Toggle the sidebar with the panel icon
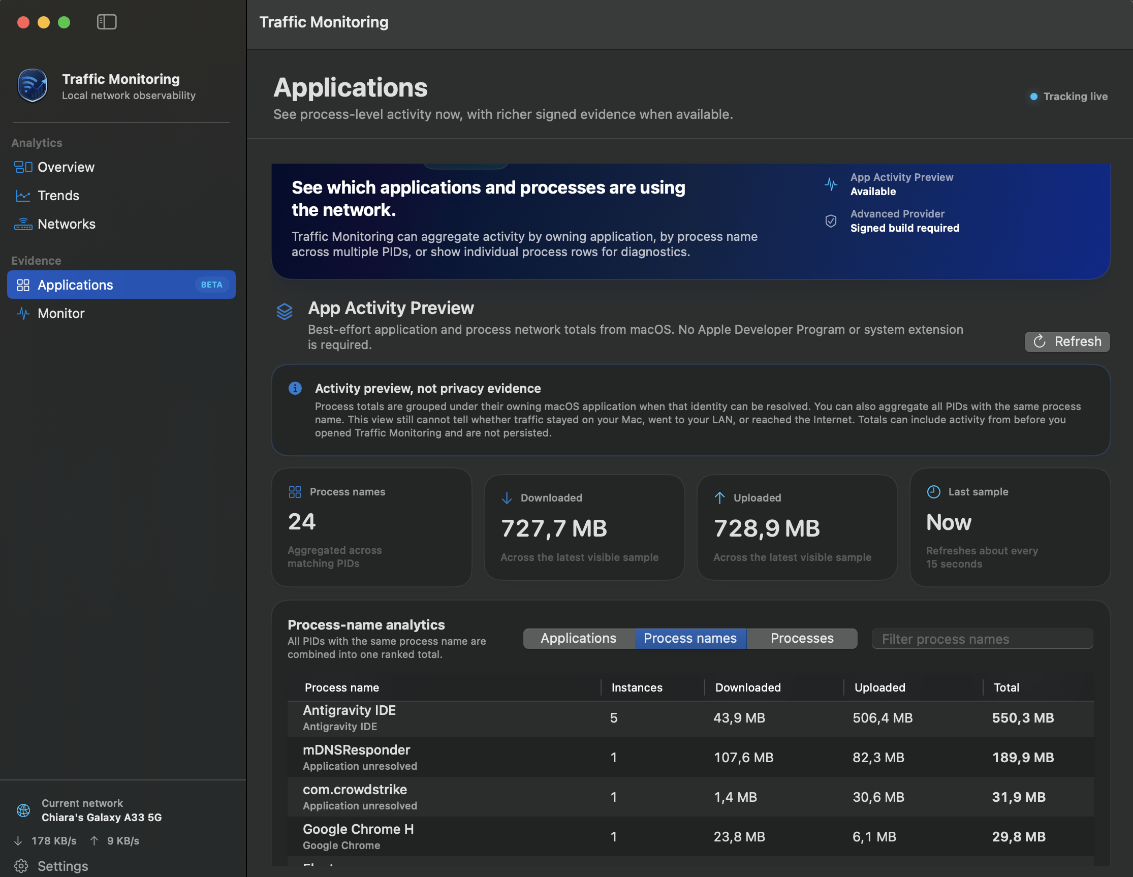 (x=107, y=22)
